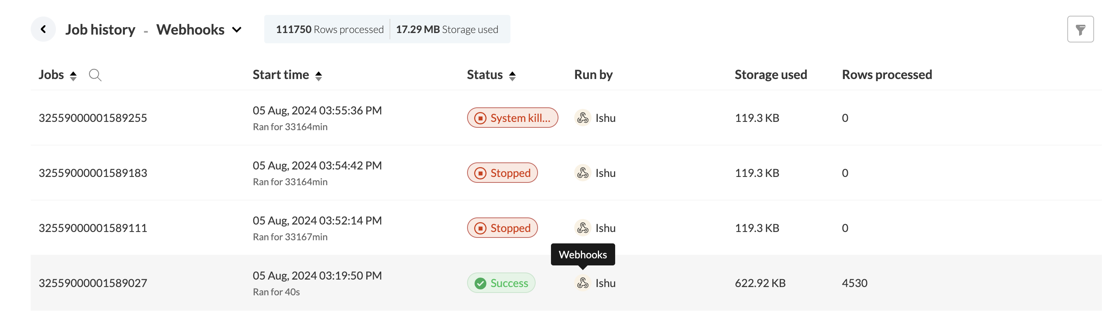Click the back arrow button

43,29
